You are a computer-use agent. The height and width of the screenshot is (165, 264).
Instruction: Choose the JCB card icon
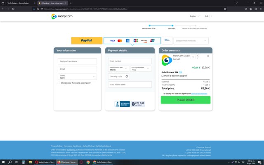[136, 41]
